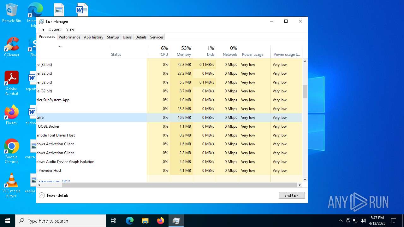Screen dimensions: 404x227
Task: Open Task View on the taskbar
Action: coord(114,221)
